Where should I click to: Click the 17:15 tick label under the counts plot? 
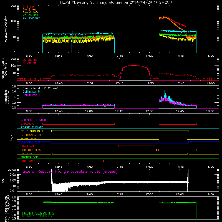click(119, 56)
